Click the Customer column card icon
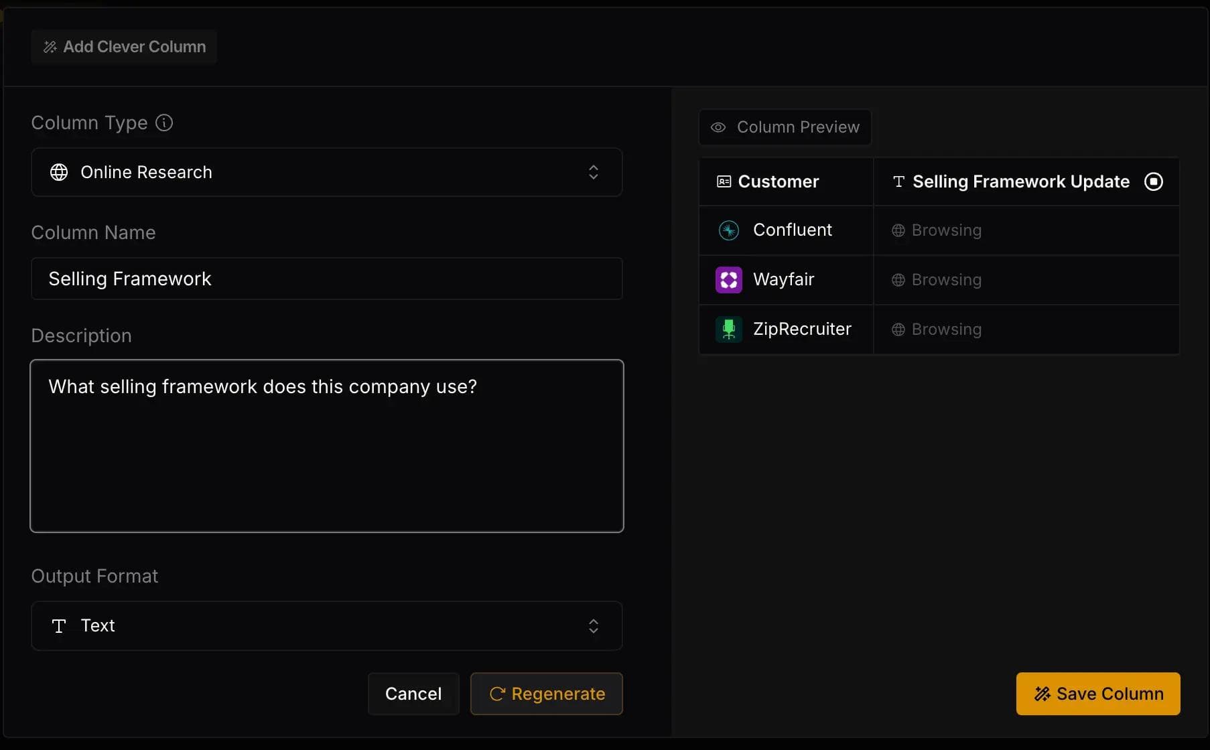 (x=724, y=181)
